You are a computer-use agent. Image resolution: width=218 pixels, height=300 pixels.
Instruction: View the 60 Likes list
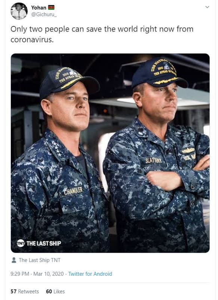point(55,291)
